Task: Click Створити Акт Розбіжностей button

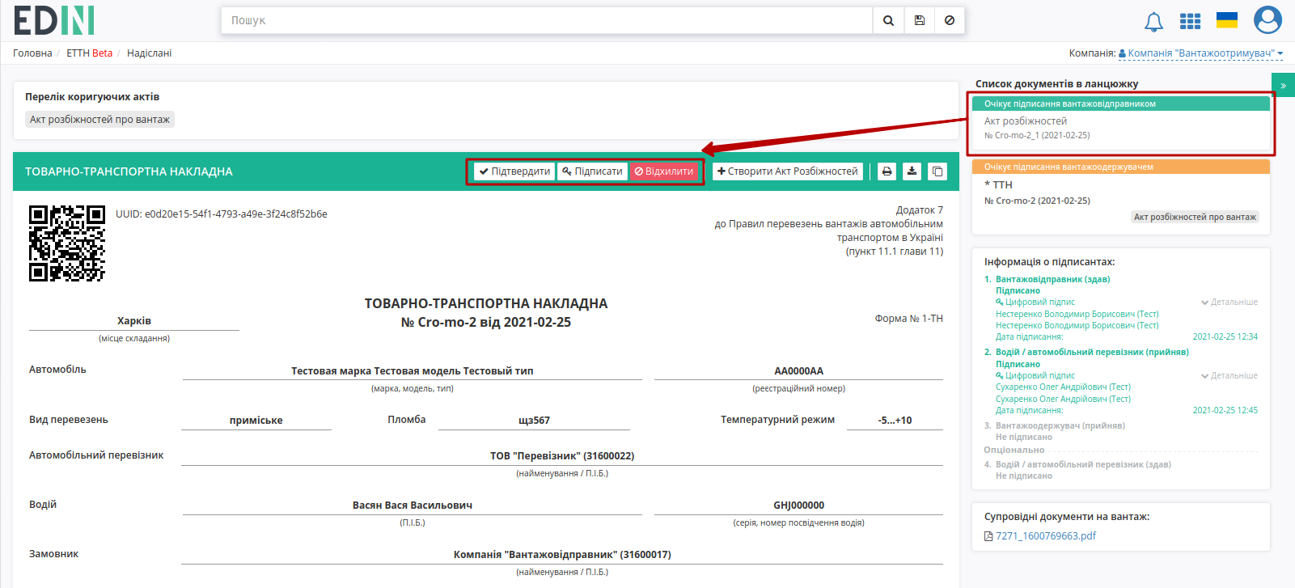Action: 788,171
